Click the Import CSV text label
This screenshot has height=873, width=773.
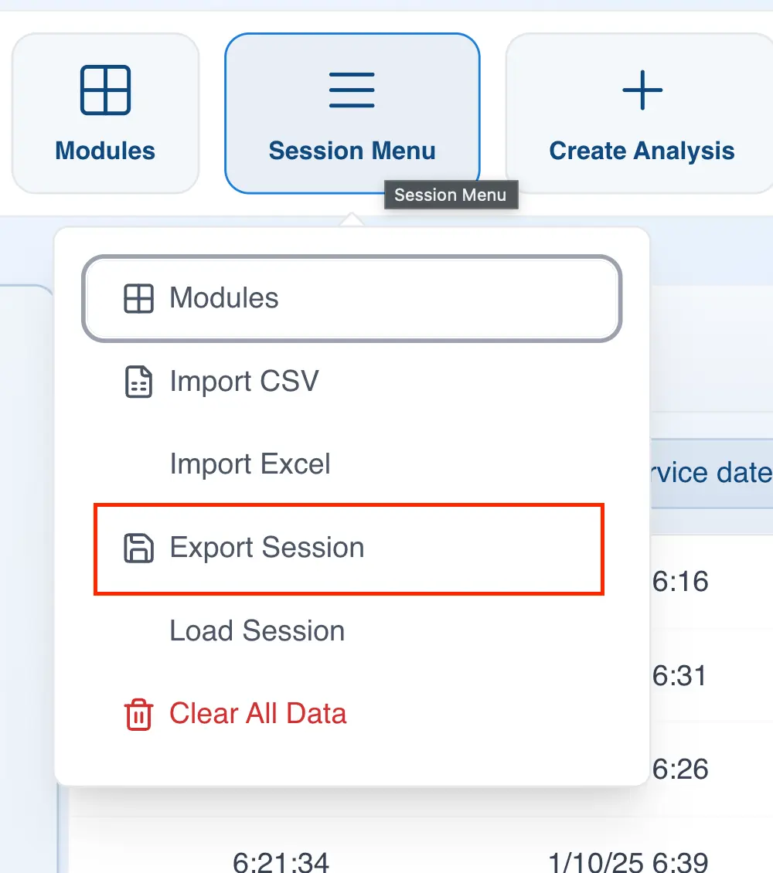pyautogui.click(x=244, y=382)
